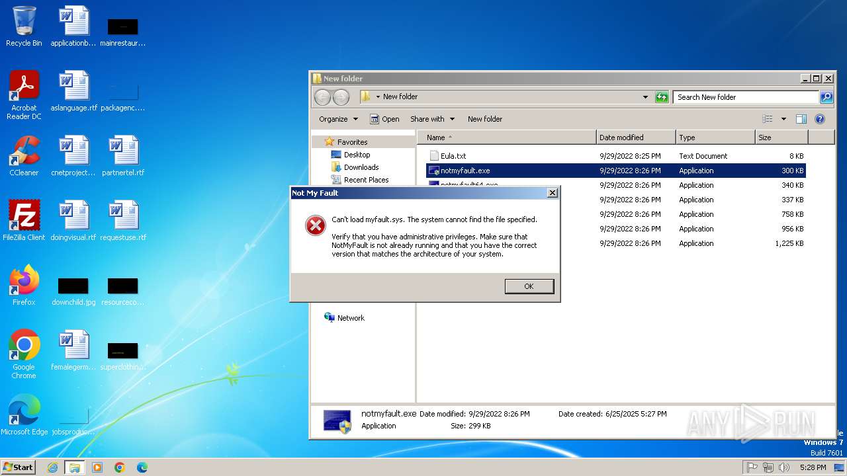The width and height of the screenshot is (847, 476).
Task: Click the Windows Explorer taskbar button
Action: point(75,467)
